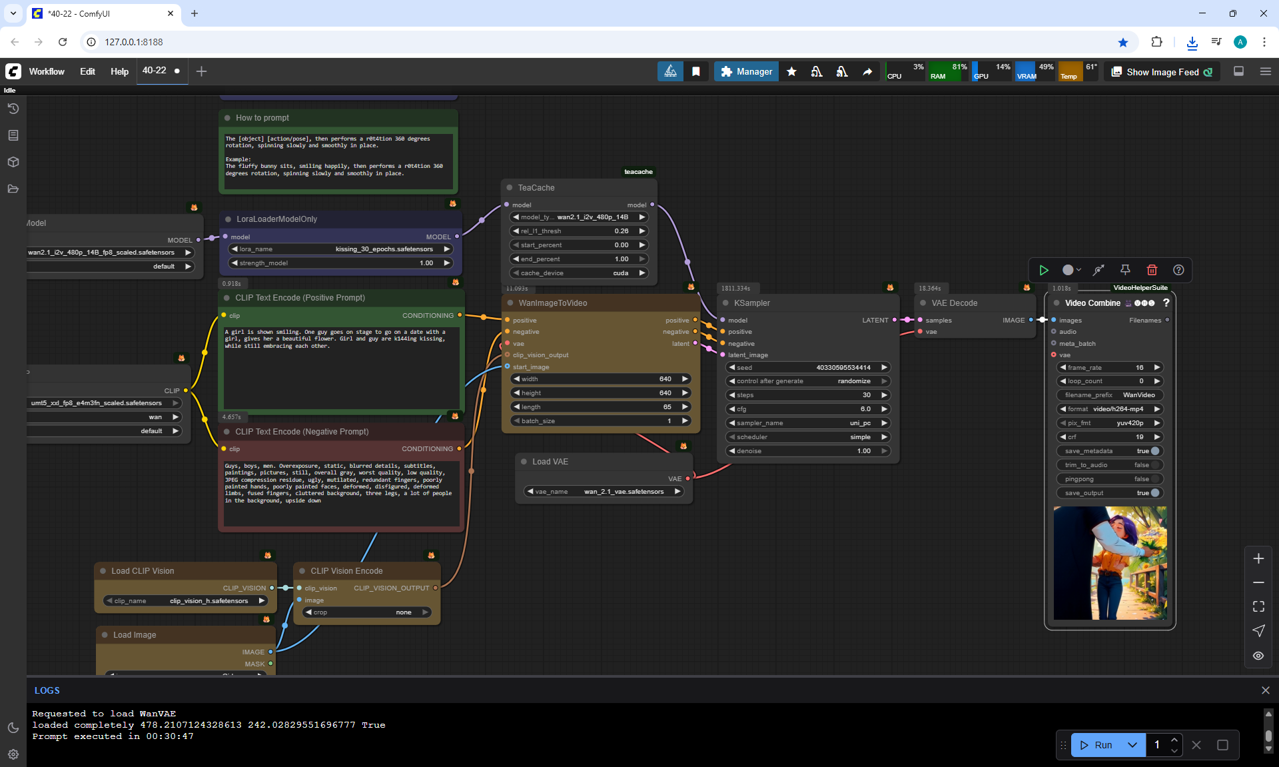Click the generated video preview thumbnail
This screenshot has height=767, width=1279.
[x=1110, y=563]
